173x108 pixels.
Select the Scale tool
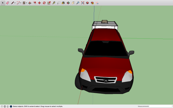(49, 3)
